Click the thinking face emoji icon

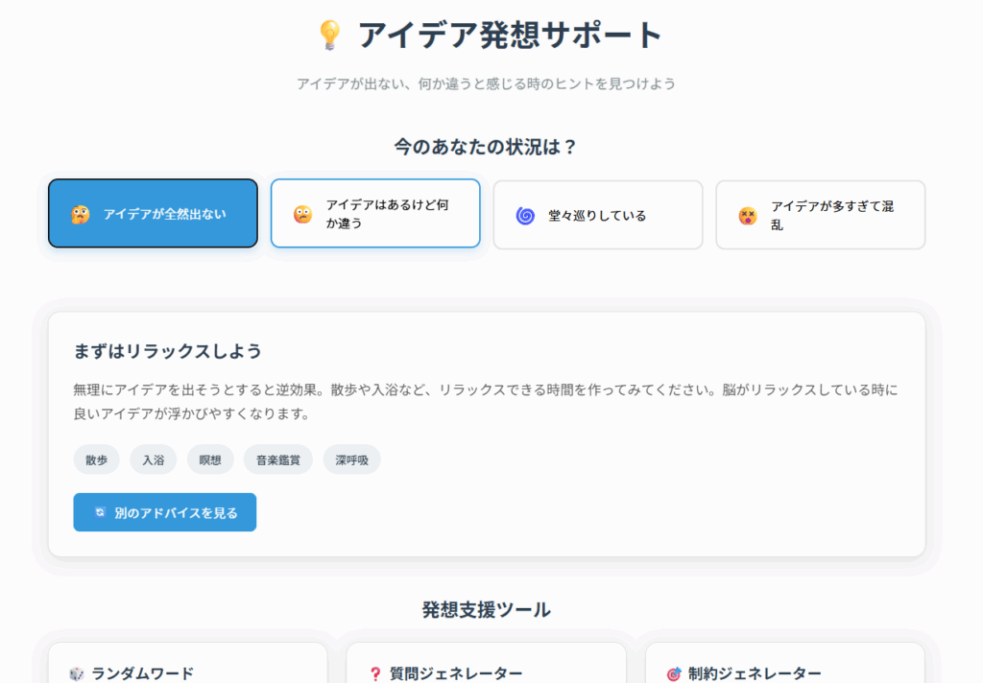pos(80,214)
